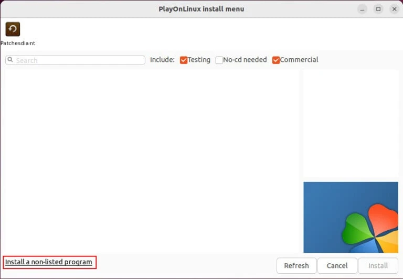This screenshot has height=279, width=403.
Task: Click the Include: label
Action: pos(162,60)
